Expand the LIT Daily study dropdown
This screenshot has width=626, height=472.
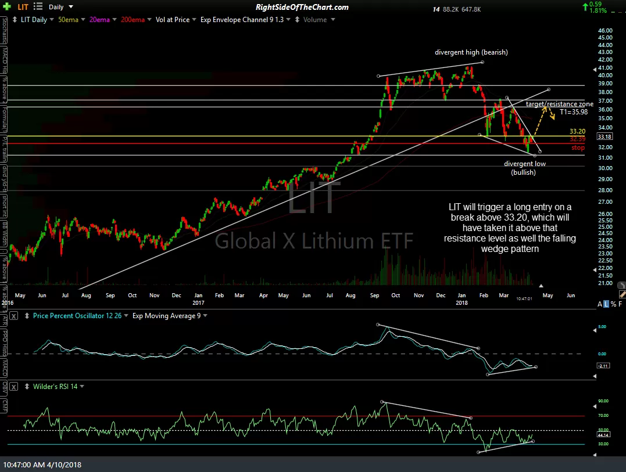[x=52, y=20]
